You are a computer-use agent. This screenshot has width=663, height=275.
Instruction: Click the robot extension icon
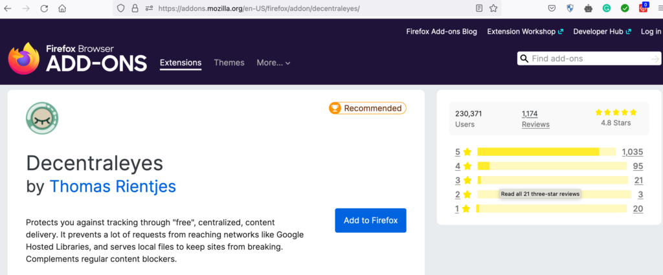[588, 8]
